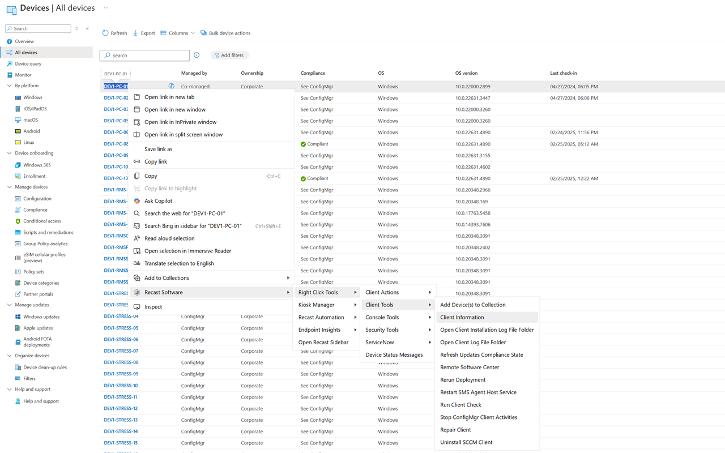Screen dimensions: 725x453
Task: Open Monitor in the sidebar
Action: point(23,75)
